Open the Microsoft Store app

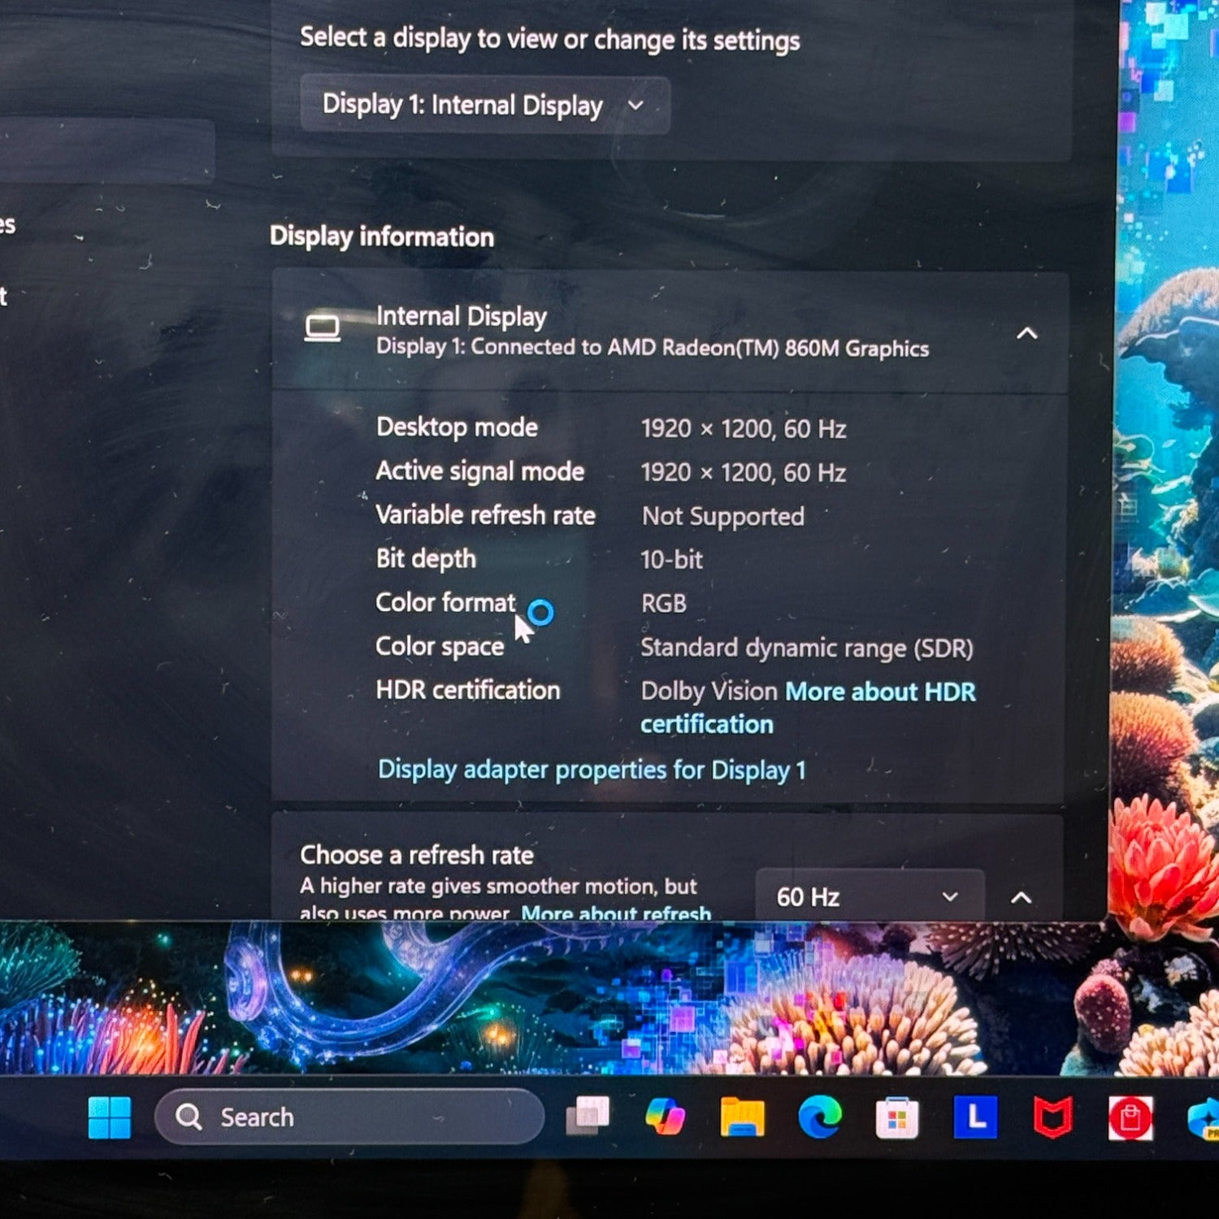click(x=896, y=1118)
